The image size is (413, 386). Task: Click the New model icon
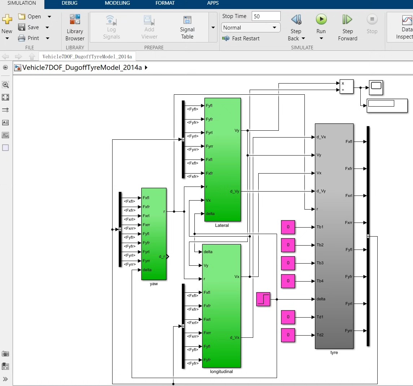tap(7, 19)
